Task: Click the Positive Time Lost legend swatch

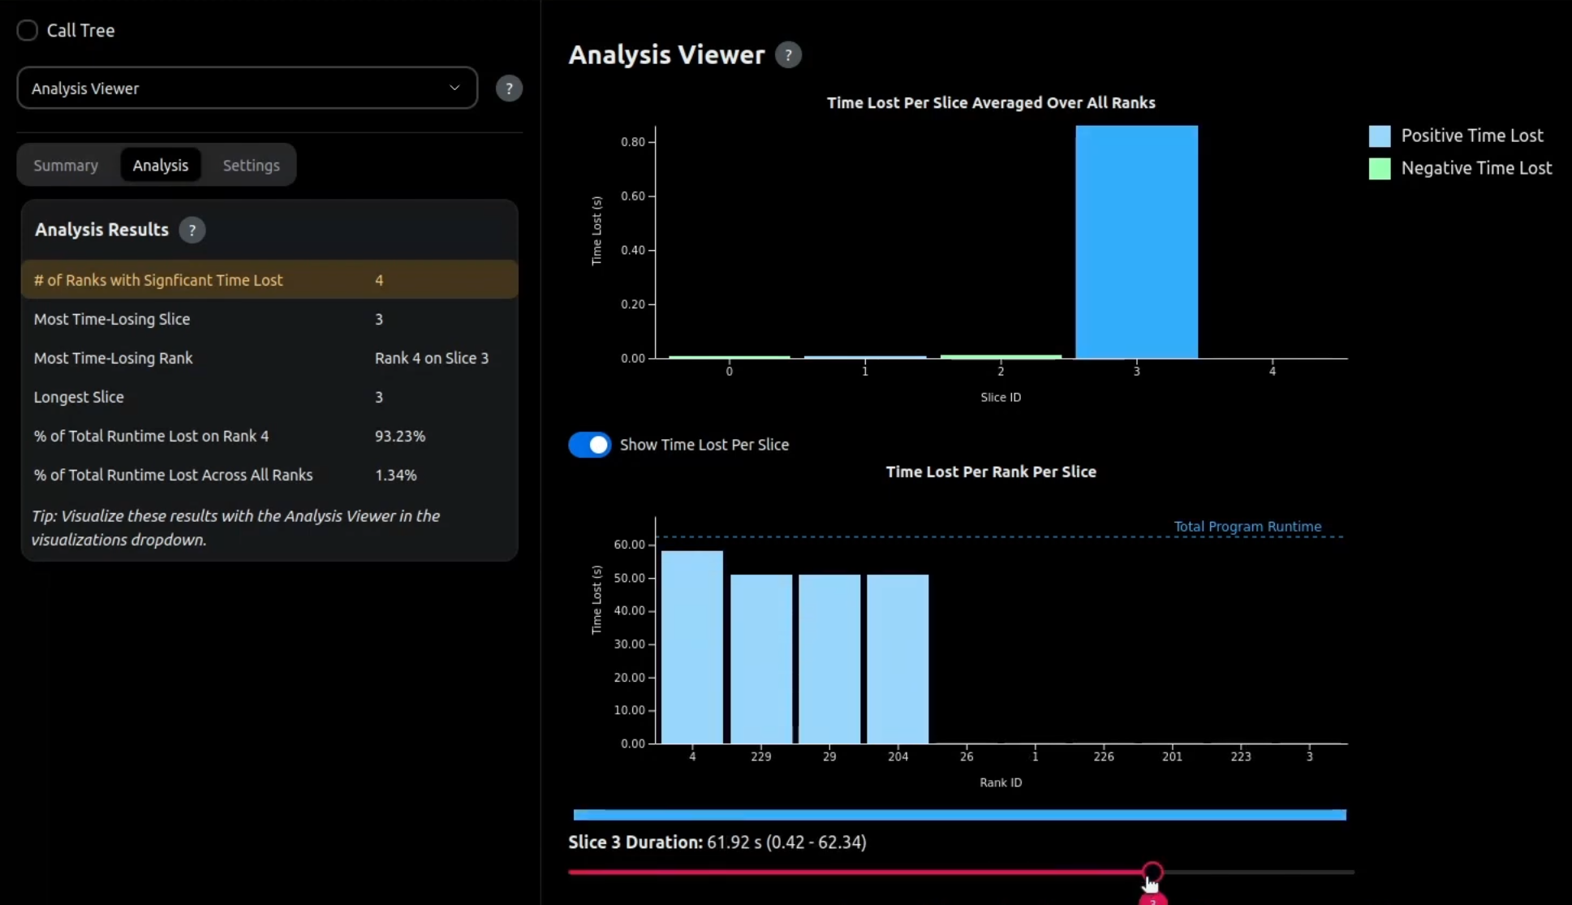Action: [x=1379, y=135]
